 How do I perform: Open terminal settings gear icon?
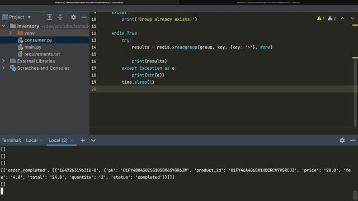click(x=342, y=140)
